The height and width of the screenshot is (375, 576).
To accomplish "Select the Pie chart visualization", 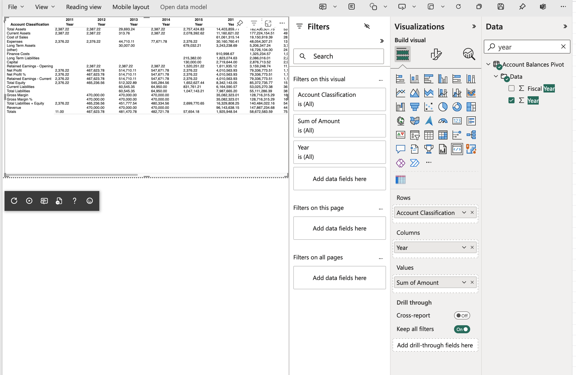I will click(x=443, y=107).
